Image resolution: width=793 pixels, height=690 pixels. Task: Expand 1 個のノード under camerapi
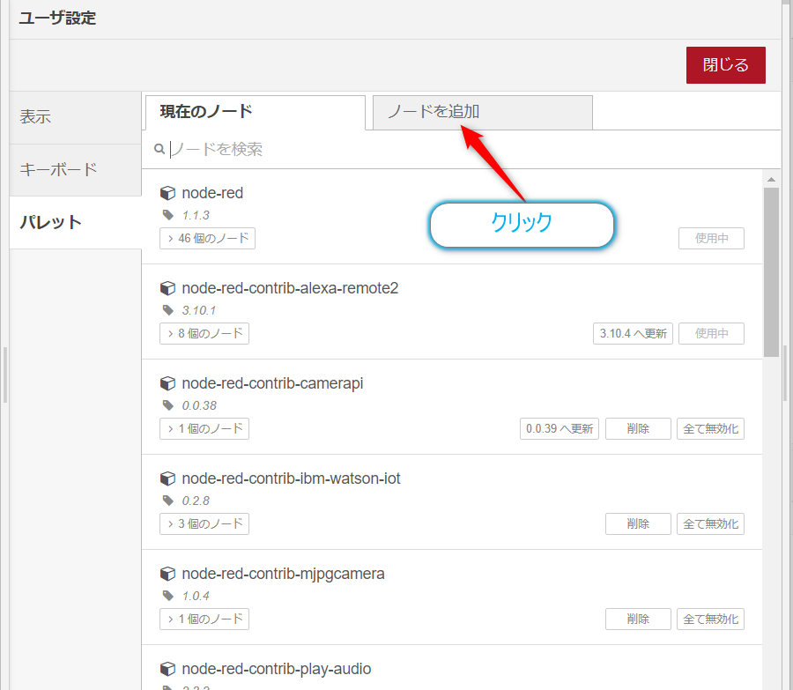(204, 428)
